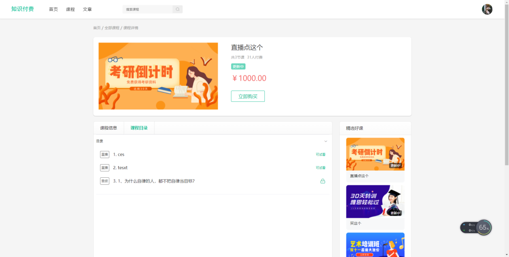Click the 31人付费 text
The width and height of the screenshot is (509, 257).
(x=255, y=58)
